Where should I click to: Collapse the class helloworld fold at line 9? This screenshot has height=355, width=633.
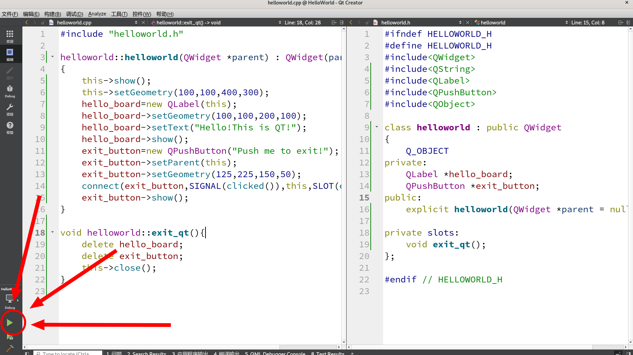coord(377,127)
